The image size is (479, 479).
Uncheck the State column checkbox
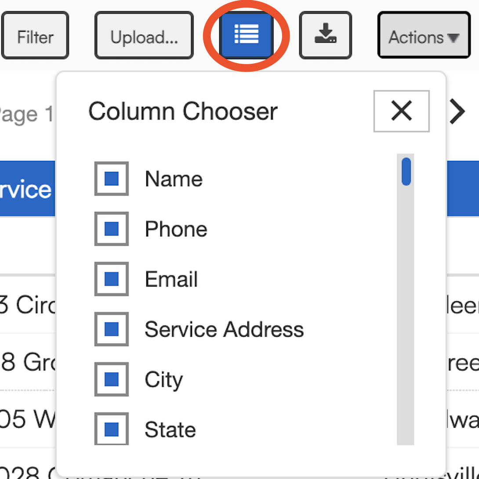112,429
